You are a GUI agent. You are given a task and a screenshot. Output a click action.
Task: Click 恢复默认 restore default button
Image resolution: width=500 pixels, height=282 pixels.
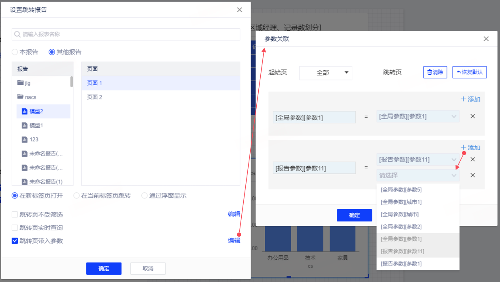469,72
